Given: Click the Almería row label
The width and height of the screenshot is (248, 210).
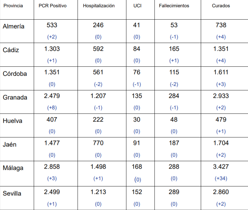Looking at the screenshot, I should pyautogui.click(x=14, y=27).
